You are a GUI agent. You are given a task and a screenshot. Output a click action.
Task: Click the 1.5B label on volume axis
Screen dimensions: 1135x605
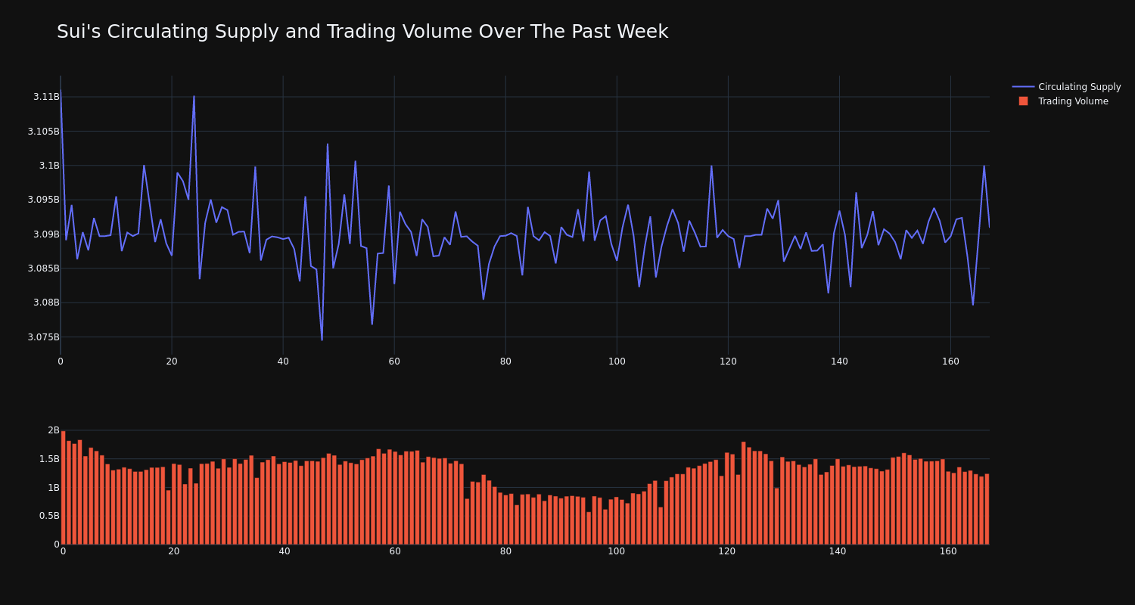[48, 459]
